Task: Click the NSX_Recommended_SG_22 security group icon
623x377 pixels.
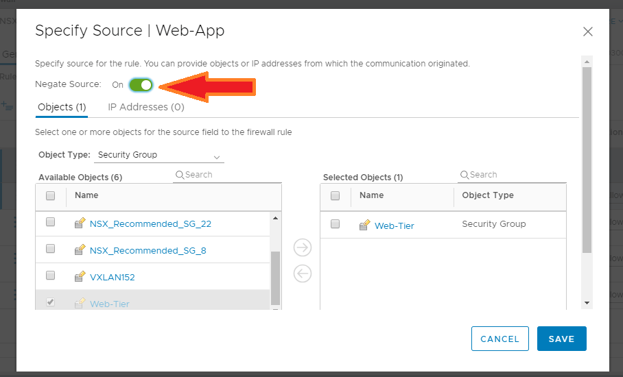Action: click(x=80, y=223)
